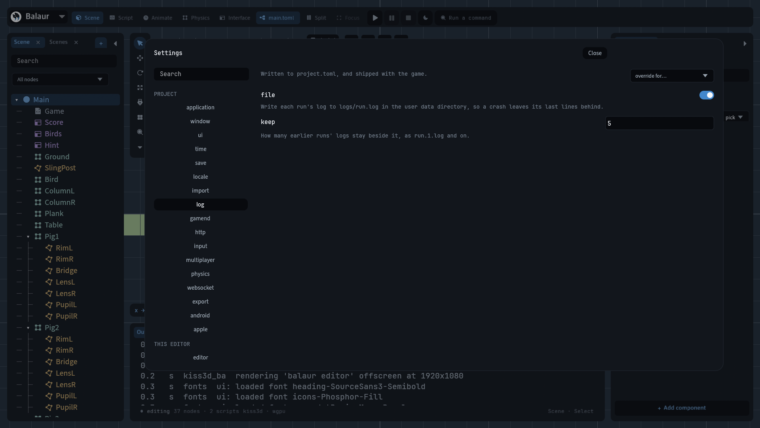Select the rotate tool icon

click(x=140, y=73)
